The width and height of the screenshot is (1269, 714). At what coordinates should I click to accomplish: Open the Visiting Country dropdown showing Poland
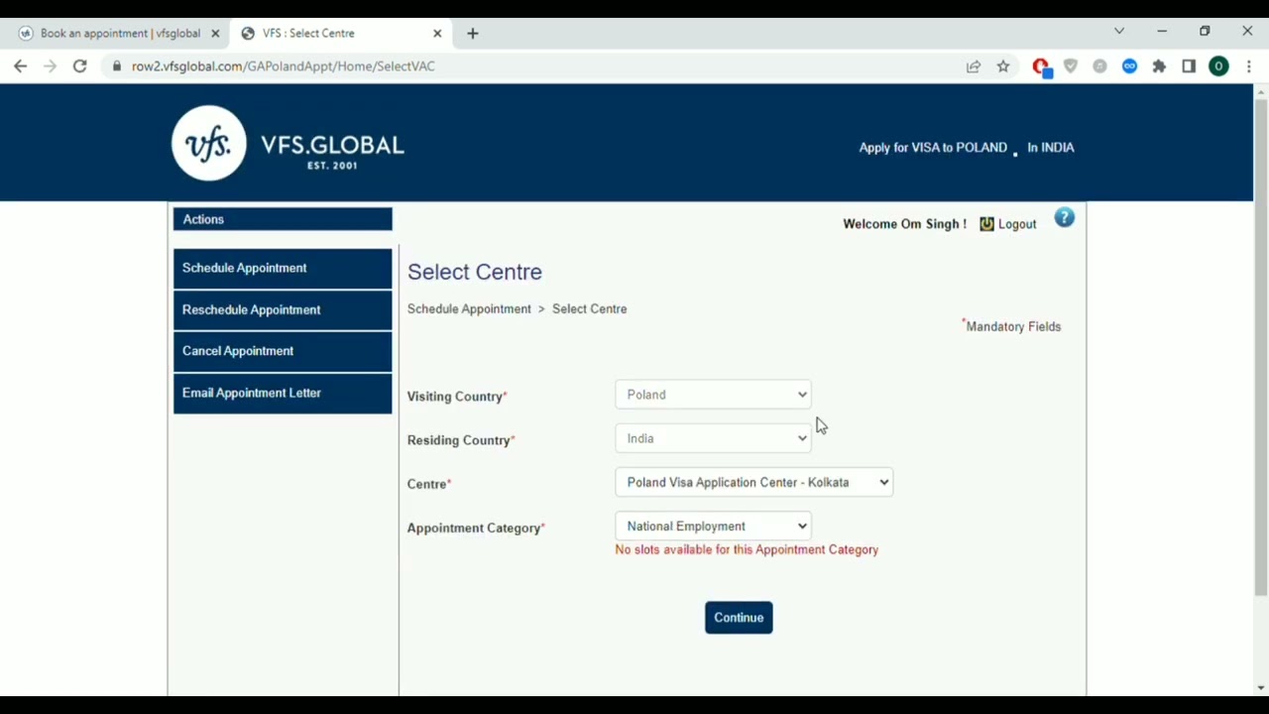[x=713, y=395]
